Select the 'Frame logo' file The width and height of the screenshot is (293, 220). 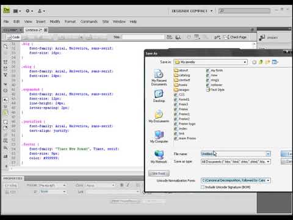[185, 123]
